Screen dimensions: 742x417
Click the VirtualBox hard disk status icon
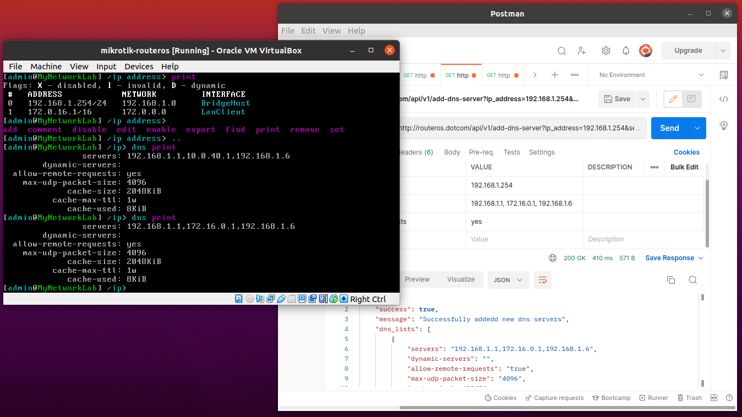239,299
